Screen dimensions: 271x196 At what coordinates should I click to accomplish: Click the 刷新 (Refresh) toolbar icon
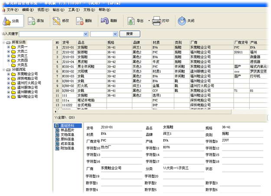pyautogui.click(x=109, y=20)
